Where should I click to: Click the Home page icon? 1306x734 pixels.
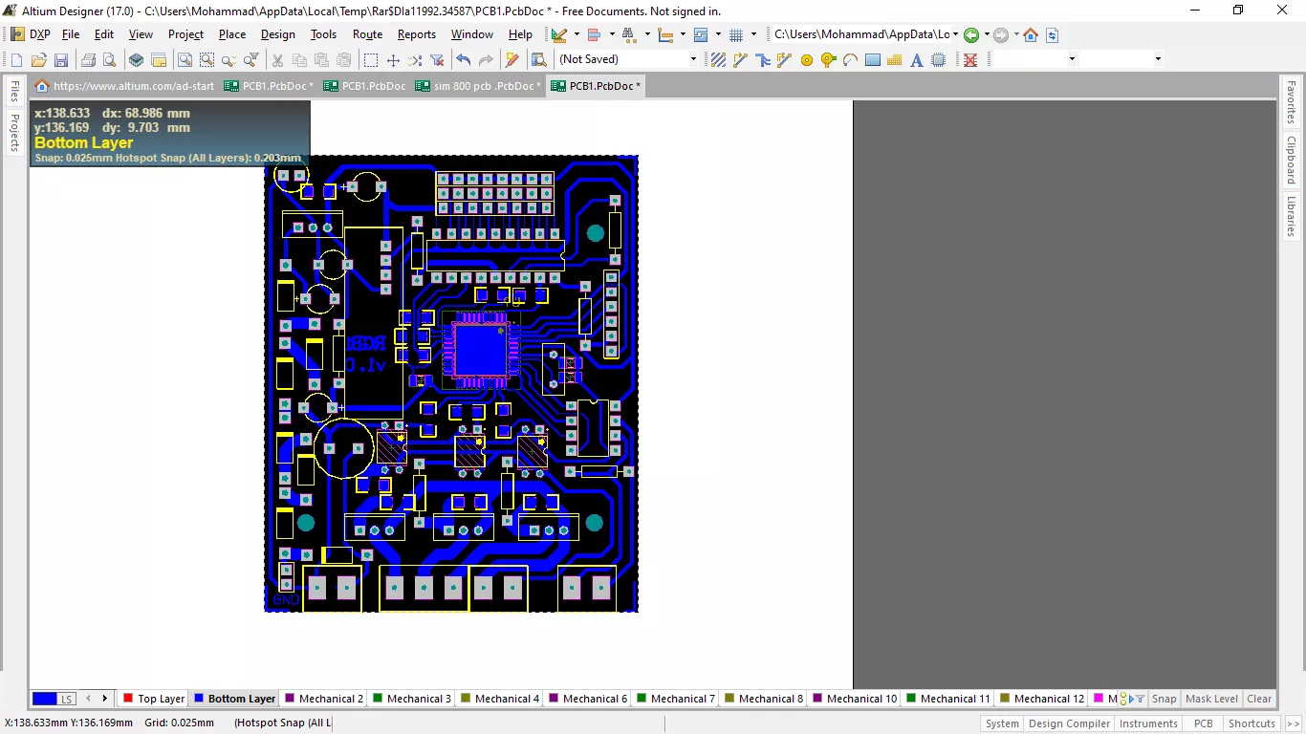click(1030, 35)
